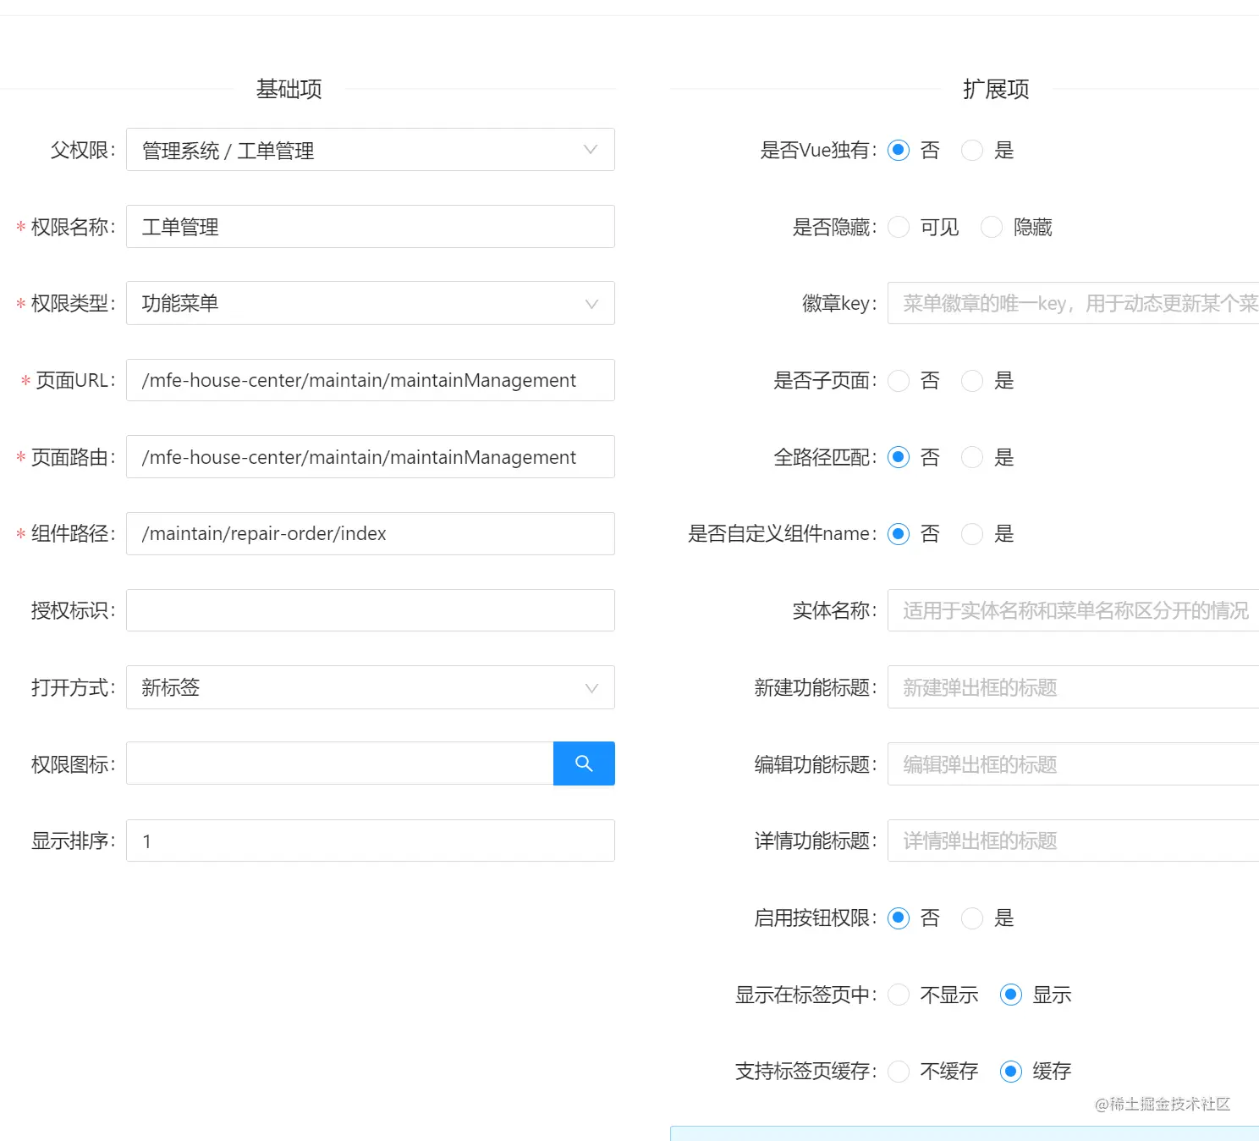1259x1141 pixels.
Task: Focus the 详情功能标题 input field
Action: [x=1073, y=841]
